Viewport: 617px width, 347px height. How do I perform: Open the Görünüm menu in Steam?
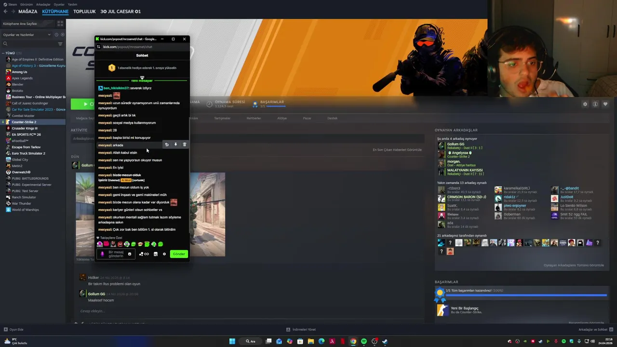pos(27,4)
